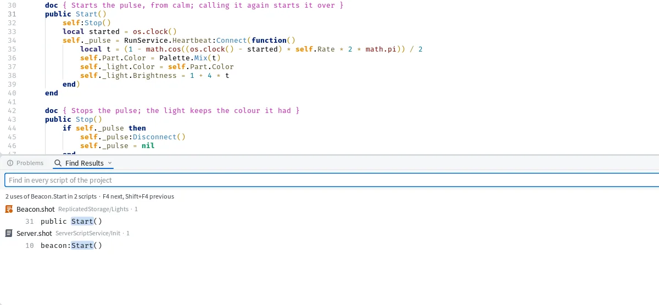Click the 'math.cos' expression on line 35
Viewport: 659px width, 305px height.
(x=164, y=49)
